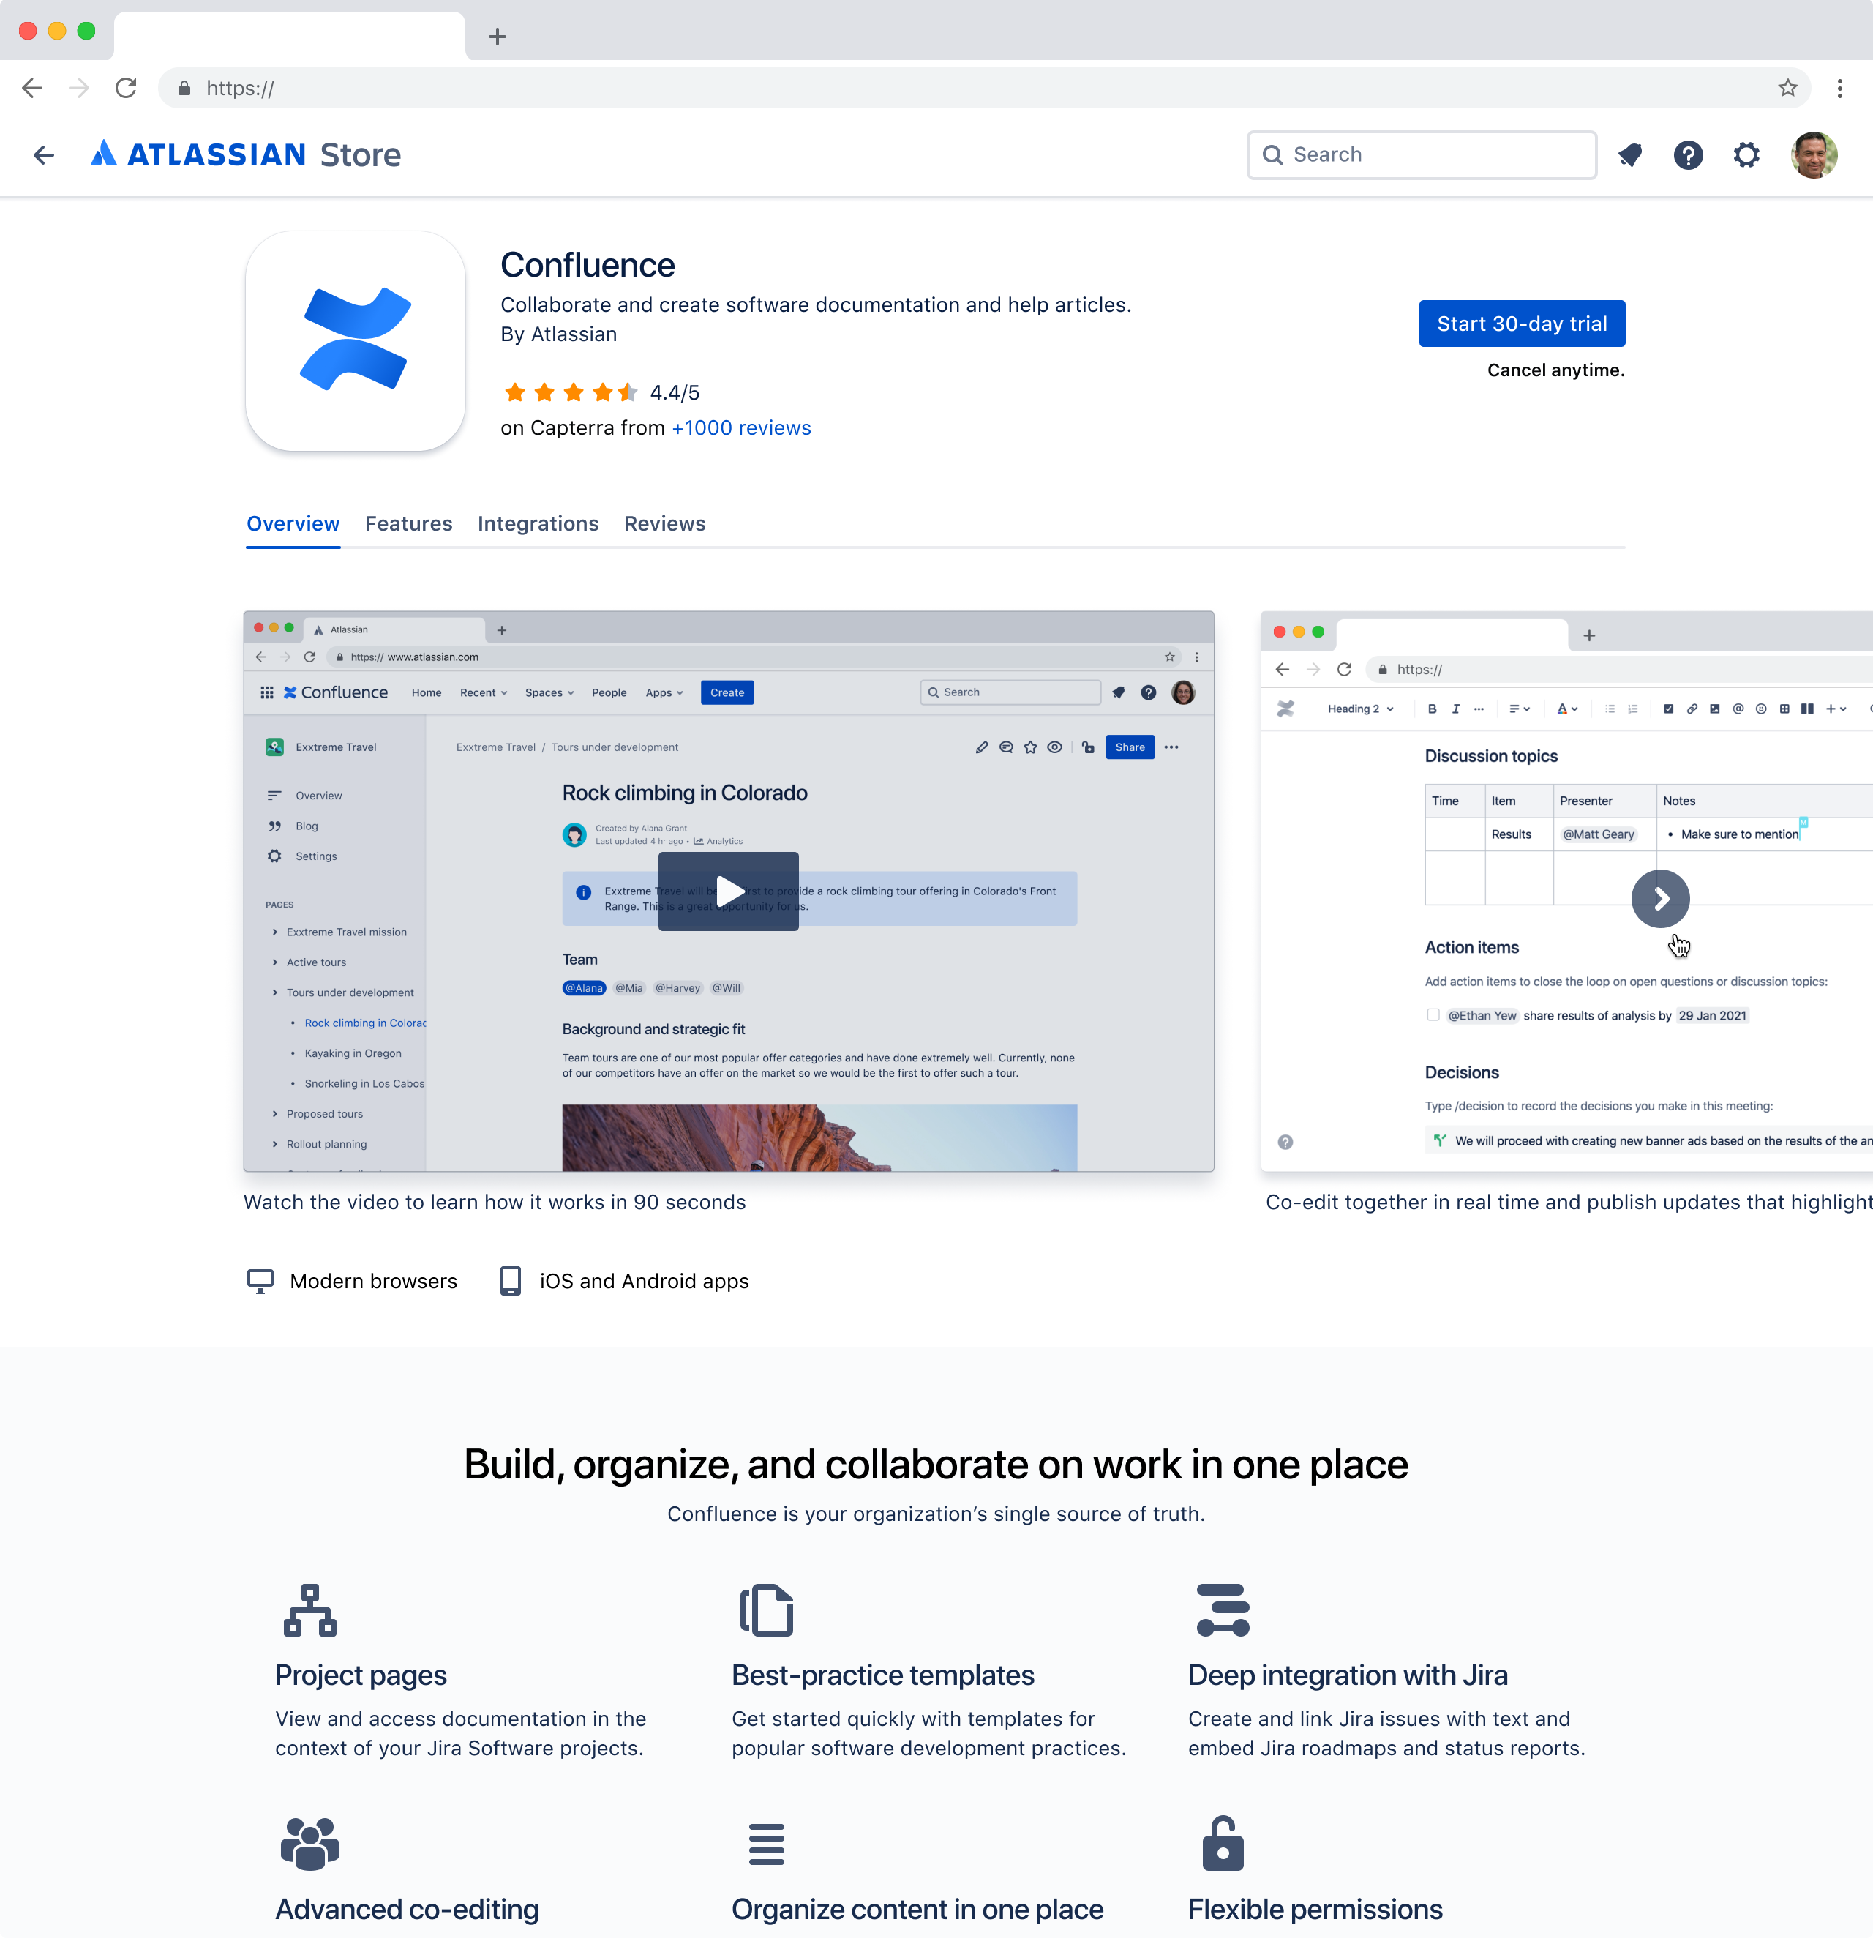This screenshot has width=1873, height=1944.
Task: Switch to the Reviews tab
Action: 664,523
